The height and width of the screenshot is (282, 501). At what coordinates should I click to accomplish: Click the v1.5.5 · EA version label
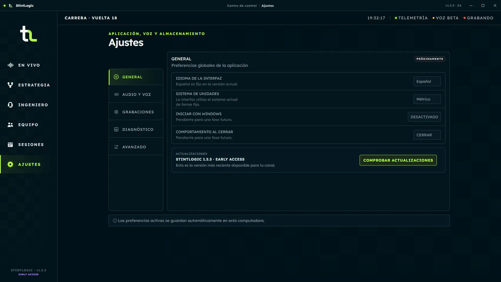tap(453, 5)
